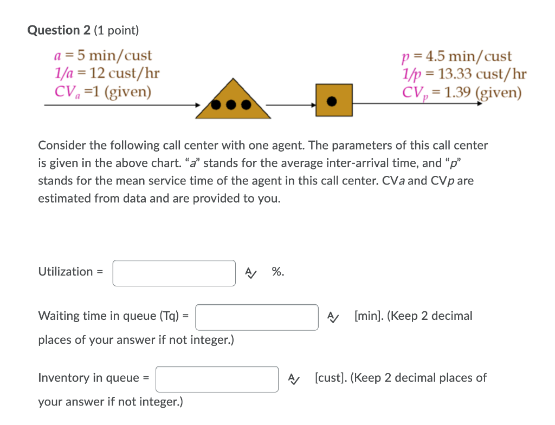Viewport: 555px width, 425px height.
Task: Click the CVp = 1.39 (given) label
Action: coord(461,92)
